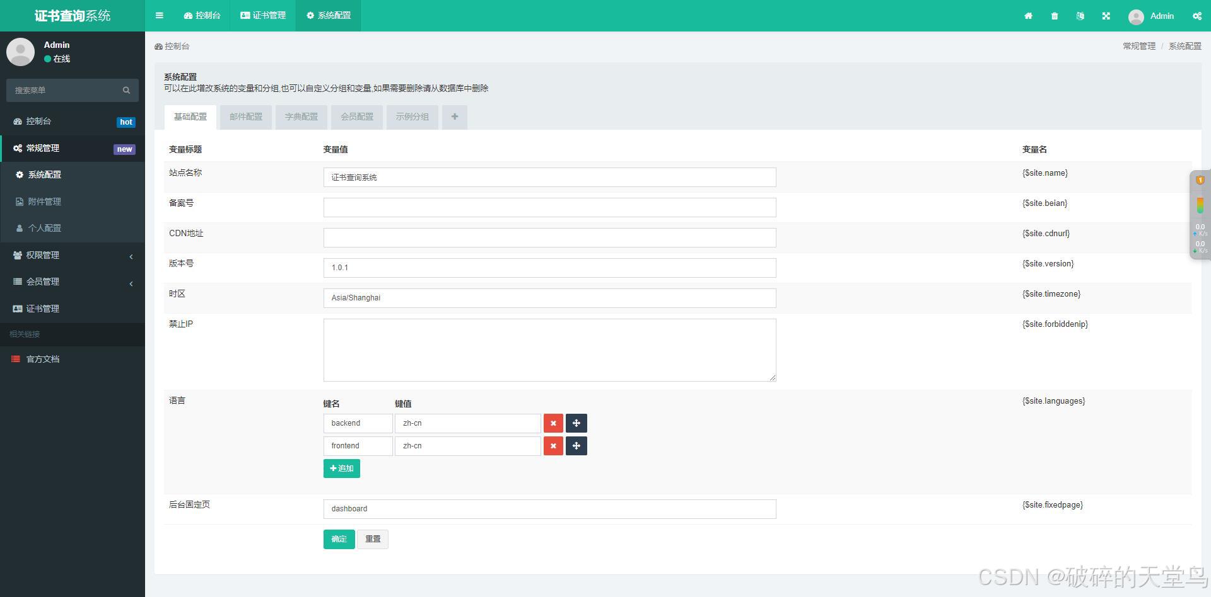The width and height of the screenshot is (1211, 597).
Task: Click the hot badge next to 控制台
Action: coord(126,122)
